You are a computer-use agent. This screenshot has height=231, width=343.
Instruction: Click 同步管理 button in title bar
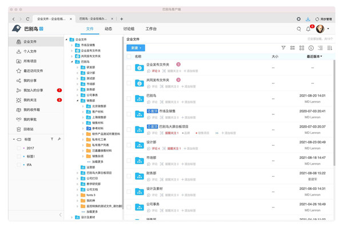coord(325,19)
